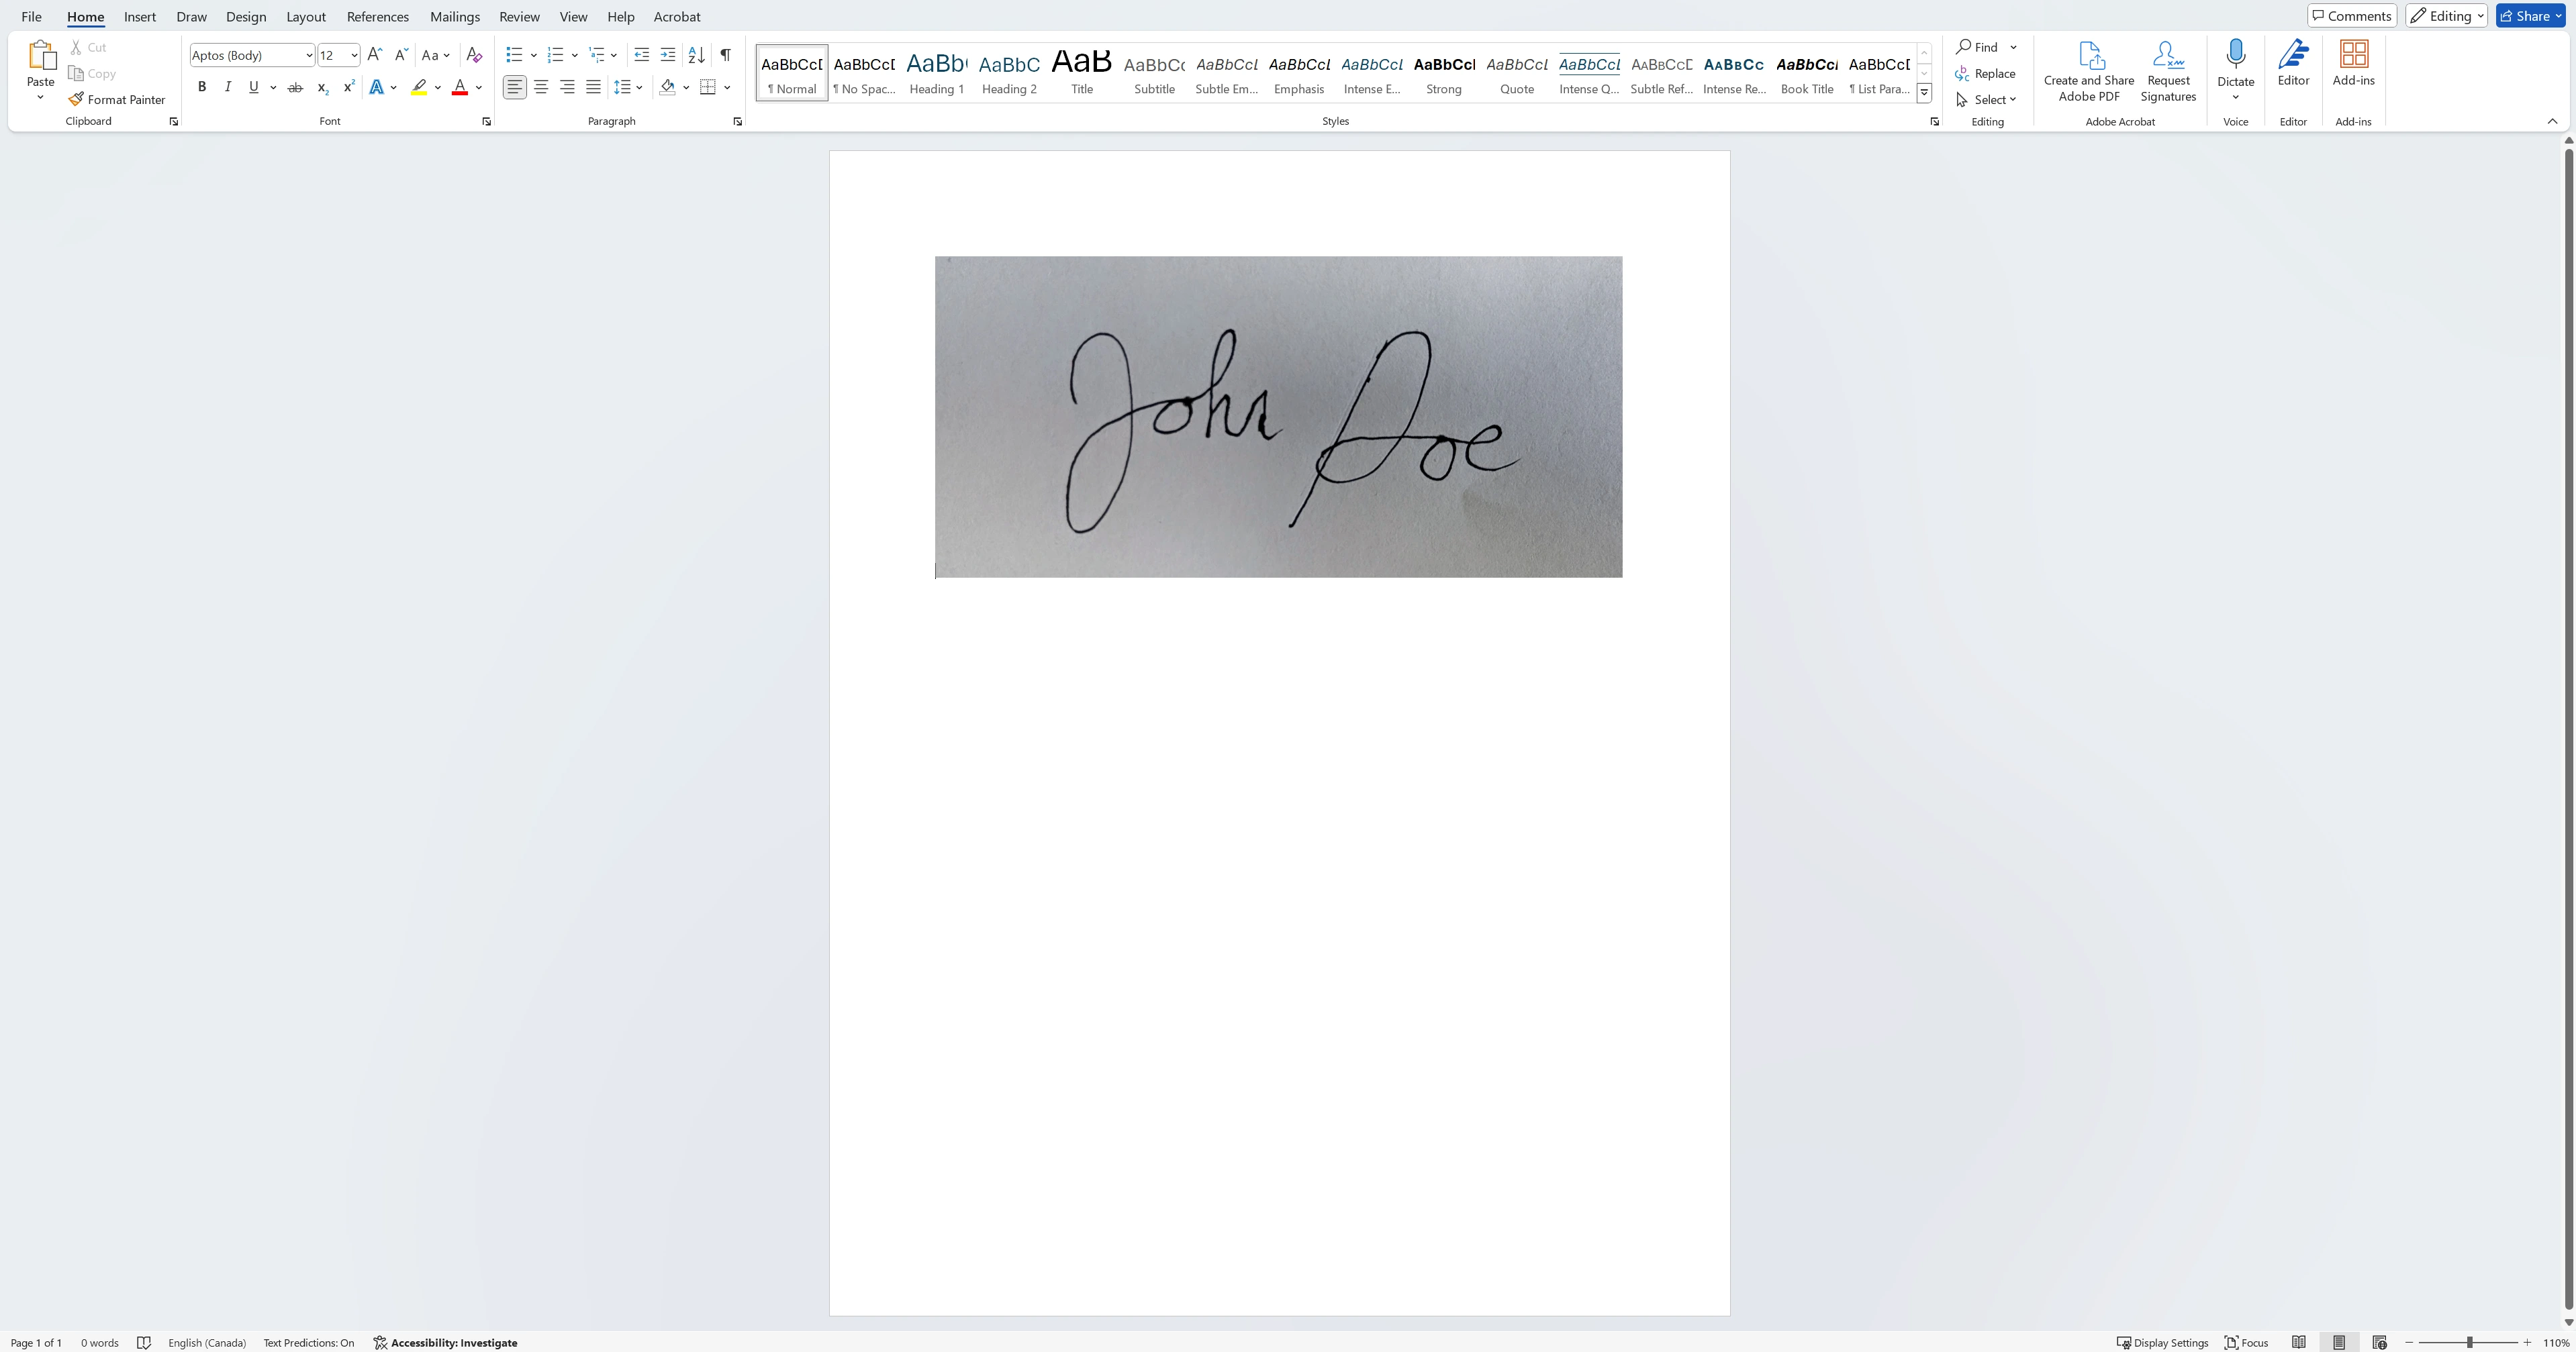The height and width of the screenshot is (1352, 2576).
Task: Expand the font size dropdown arrow
Action: [354, 55]
